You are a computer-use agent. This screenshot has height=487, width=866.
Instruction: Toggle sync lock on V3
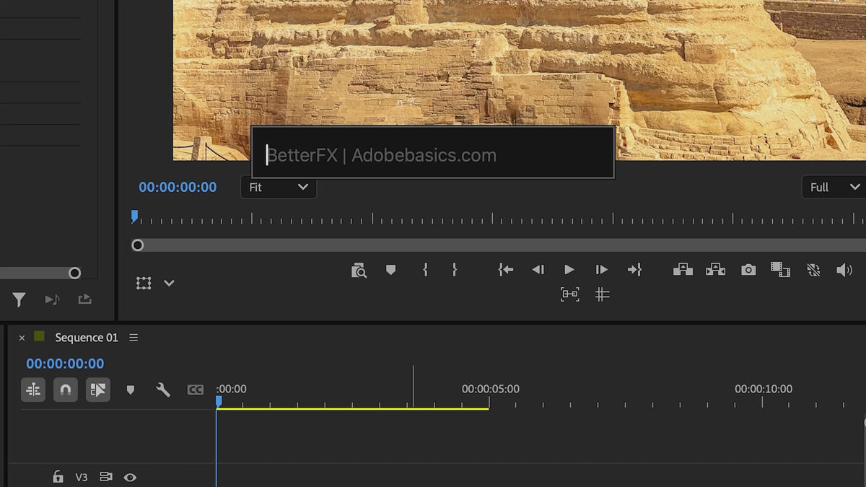point(106,477)
